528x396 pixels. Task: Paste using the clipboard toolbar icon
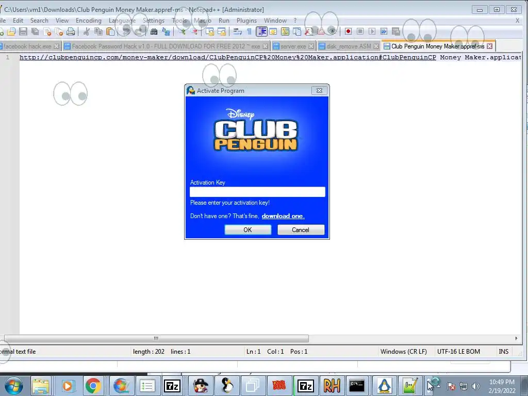click(x=110, y=31)
